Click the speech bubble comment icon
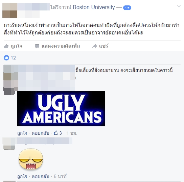The image size is (184, 182). pos(37,46)
